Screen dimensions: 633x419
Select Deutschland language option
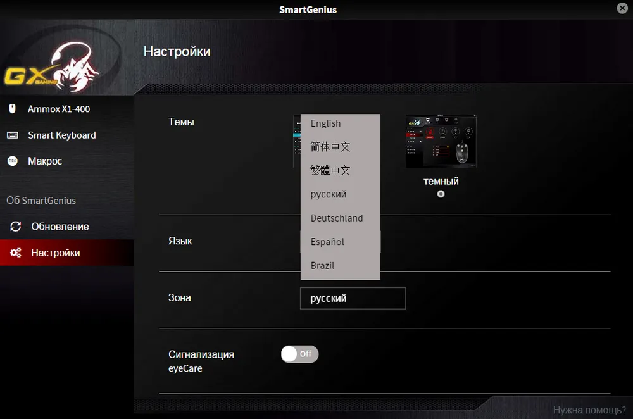pyautogui.click(x=341, y=218)
